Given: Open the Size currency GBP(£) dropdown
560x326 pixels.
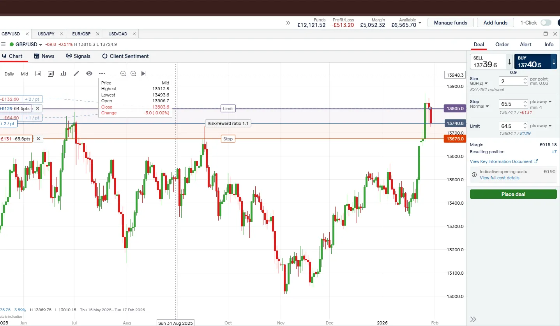Looking at the screenshot, I should tap(479, 83).
